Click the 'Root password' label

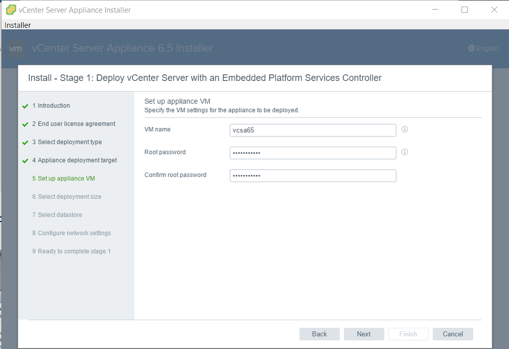coord(165,152)
